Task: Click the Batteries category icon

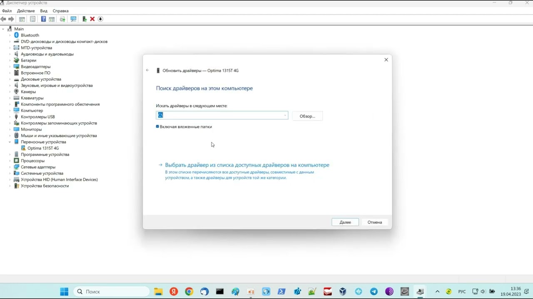Action: [17, 60]
